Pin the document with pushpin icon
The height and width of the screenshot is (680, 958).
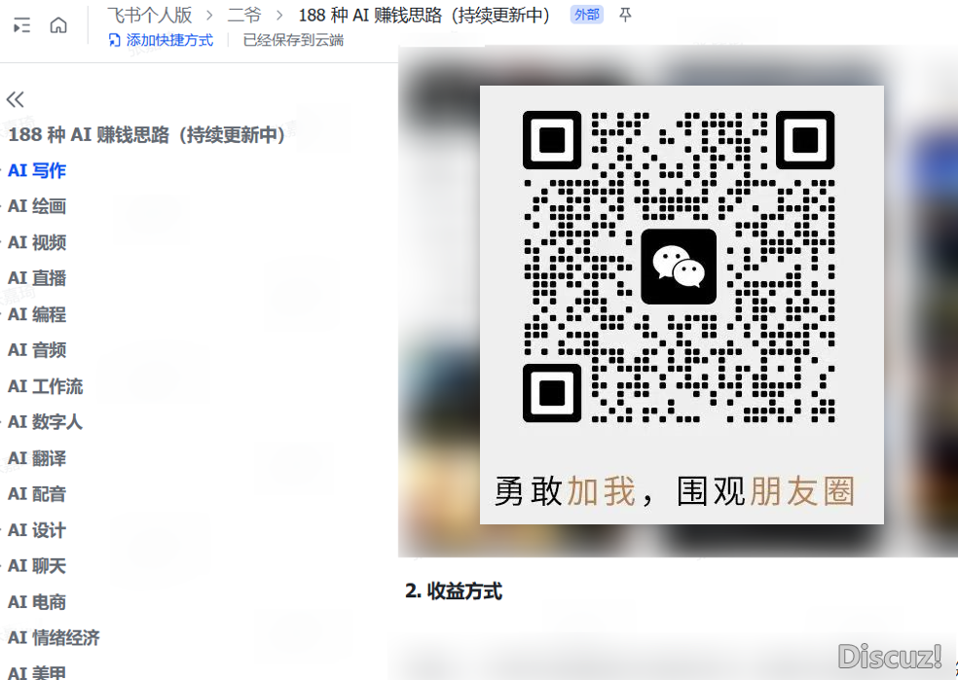click(625, 15)
